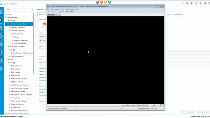The height and width of the screenshot is (118, 210).
Task: Click green circle icon beside Policies root
Action: tap(14, 63)
